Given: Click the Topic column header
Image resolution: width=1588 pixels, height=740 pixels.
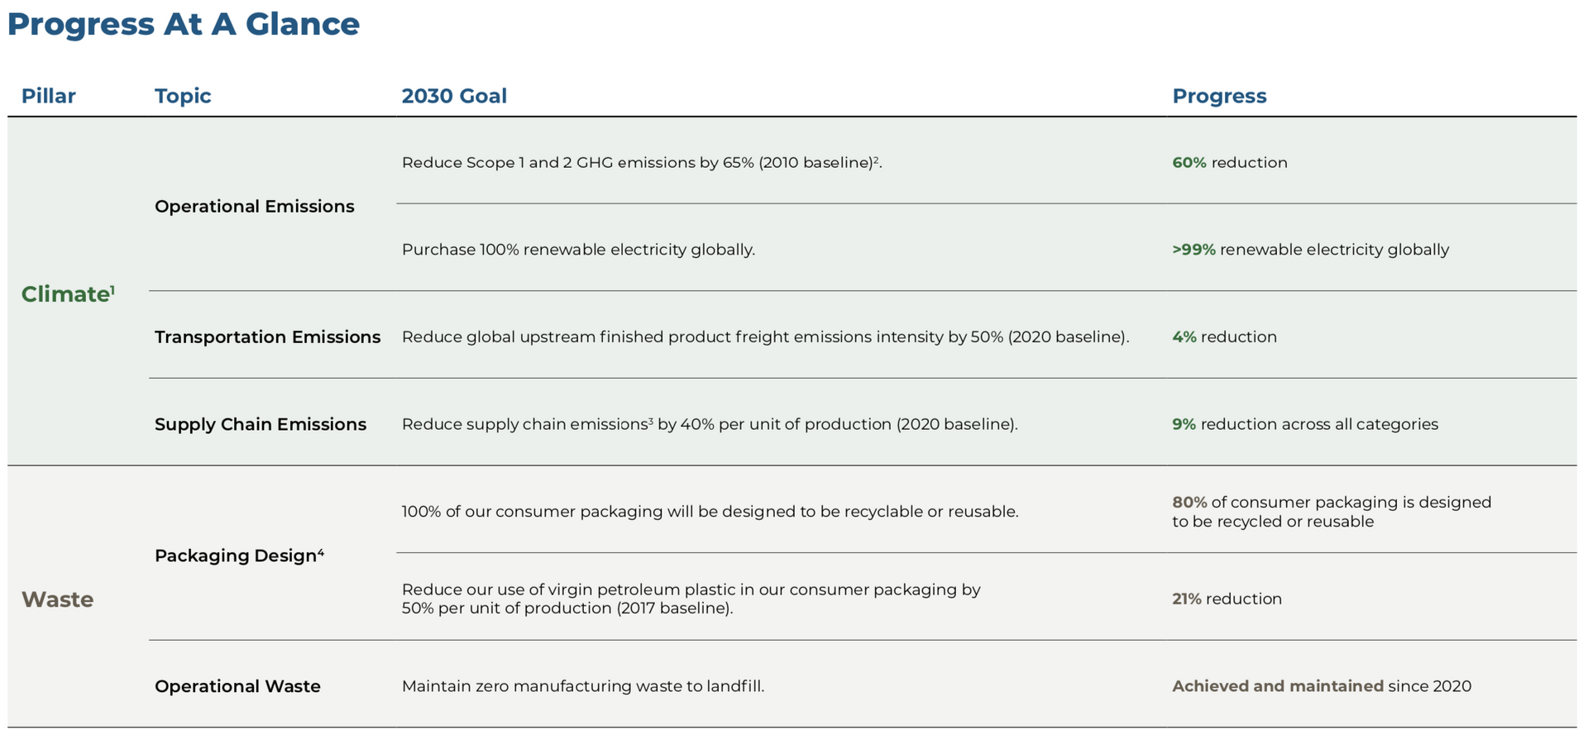Looking at the screenshot, I should coord(183,96).
